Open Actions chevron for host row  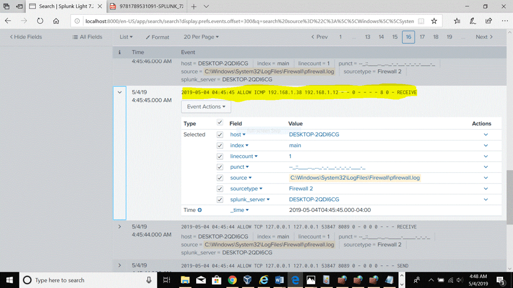click(x=486, y=135)
